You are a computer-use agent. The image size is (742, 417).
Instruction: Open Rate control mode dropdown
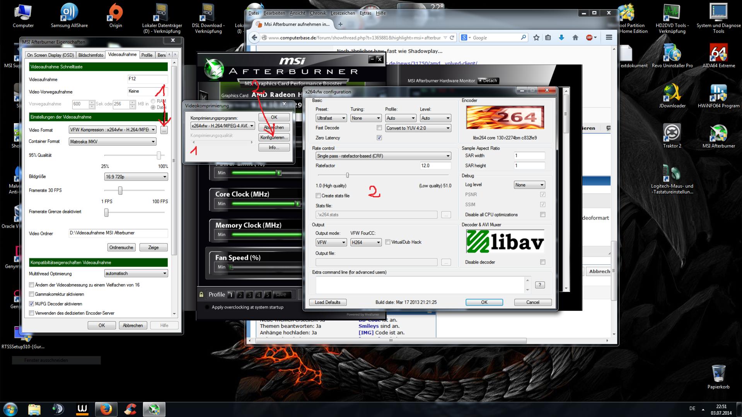tap(383, 156)
